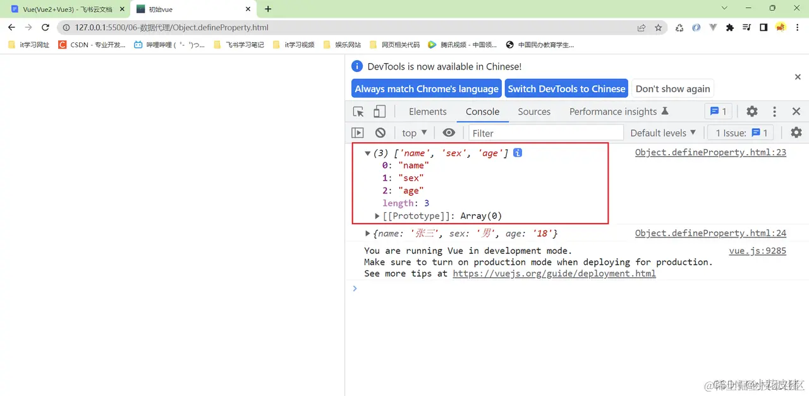The width and height of the screenshot is (809, 396).
Task: Open console settings gear
Action: 796,133
